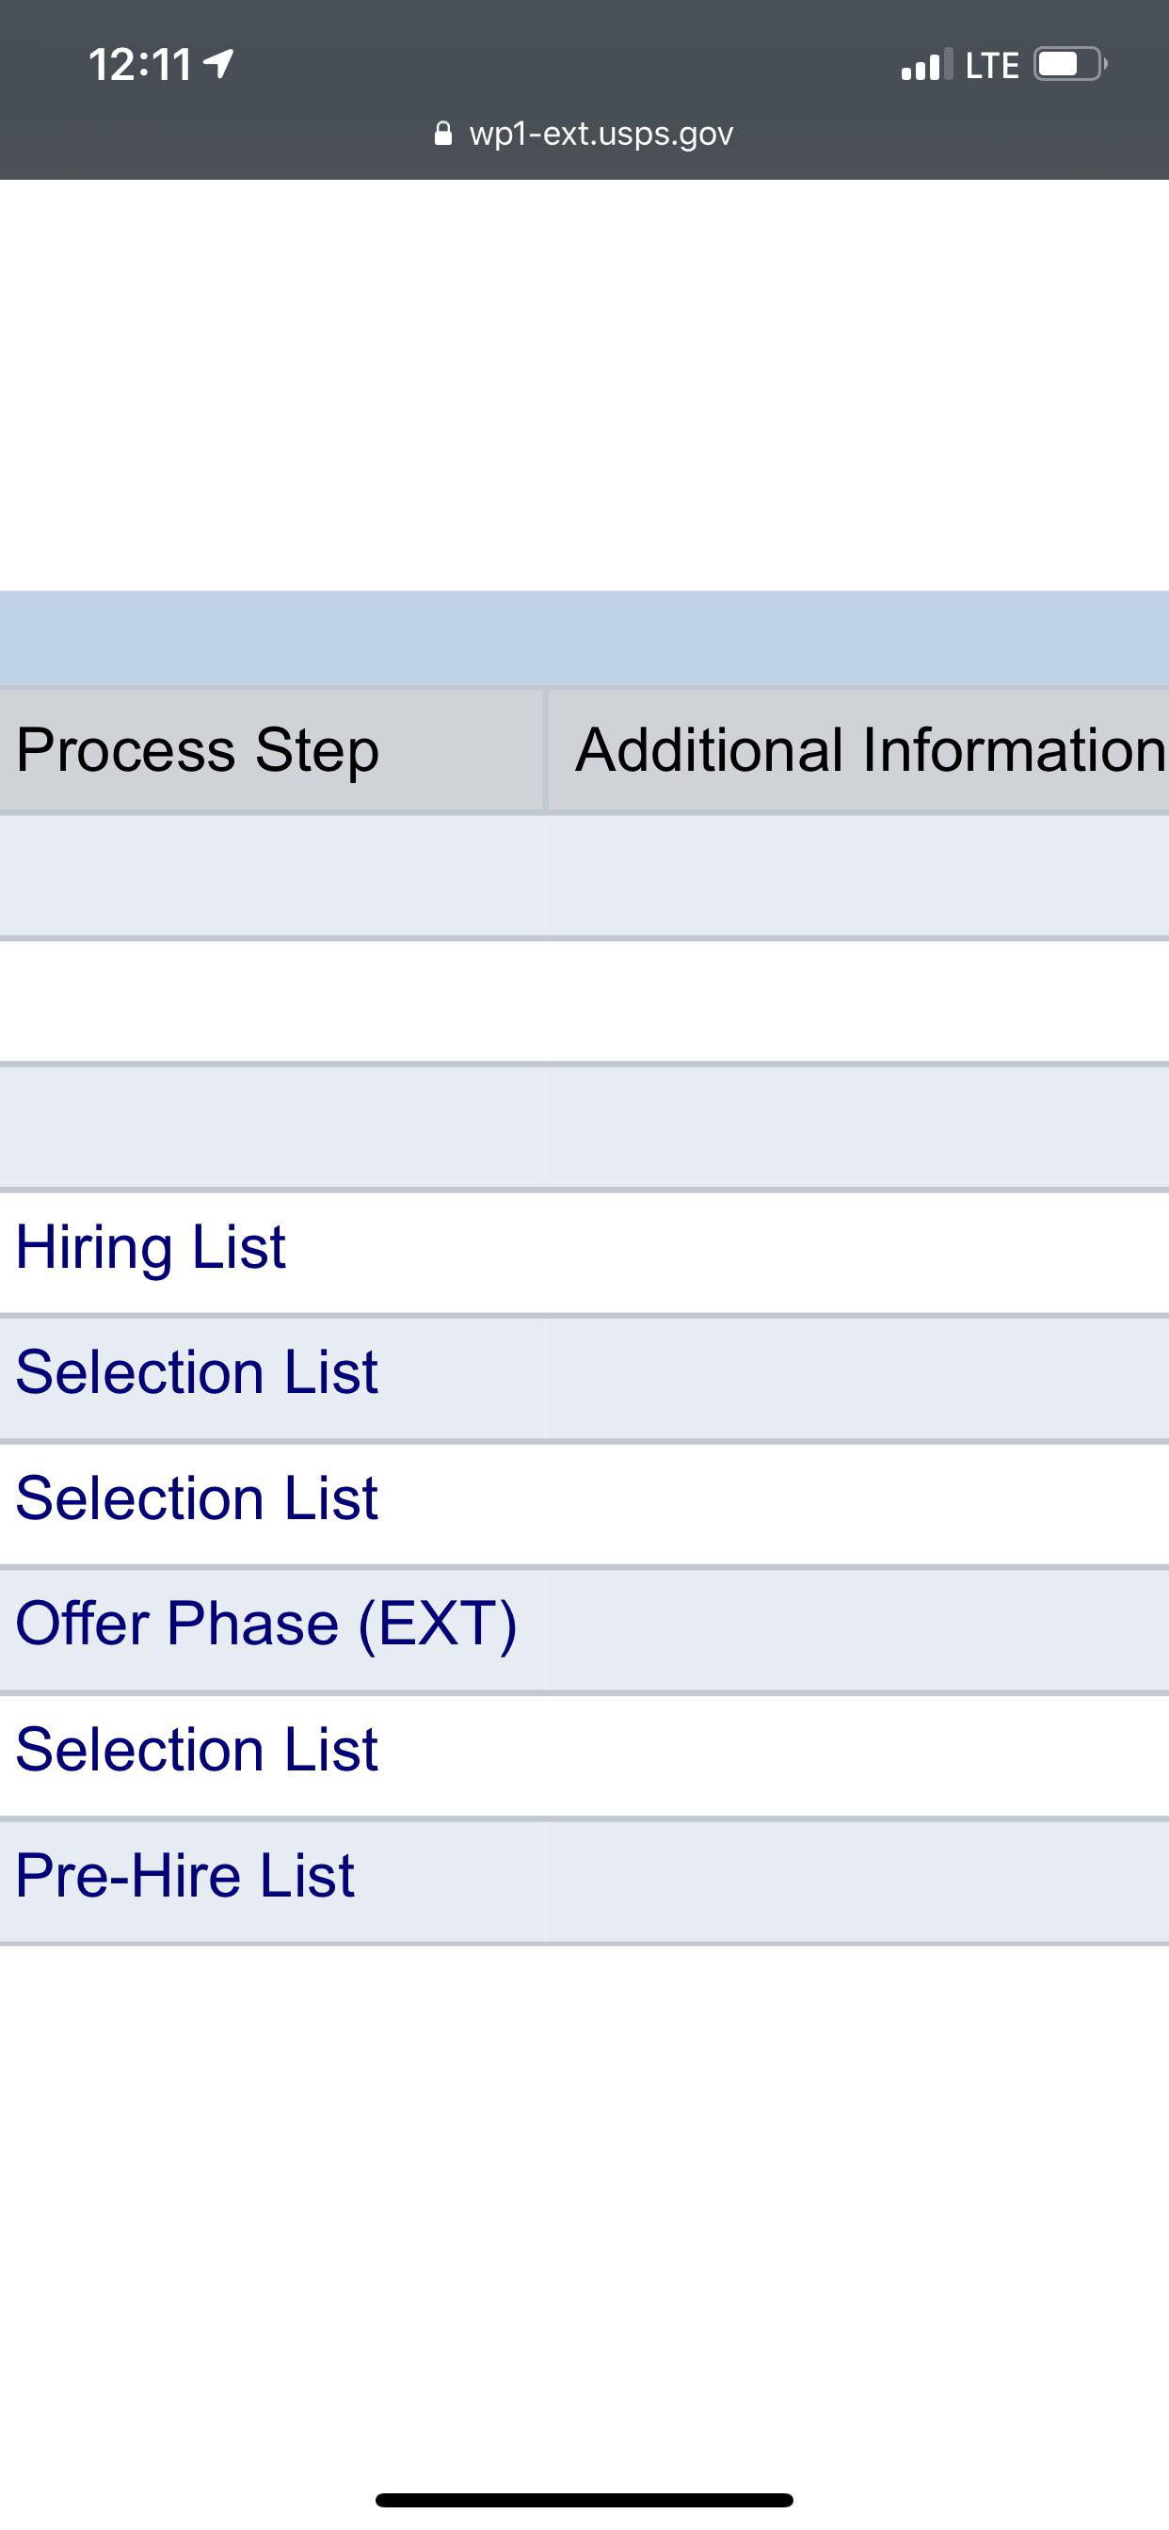This screenshot has width=1169, height=2530.
Task: Tap the location arrow icon near the clock
Action: pos(218,63)
